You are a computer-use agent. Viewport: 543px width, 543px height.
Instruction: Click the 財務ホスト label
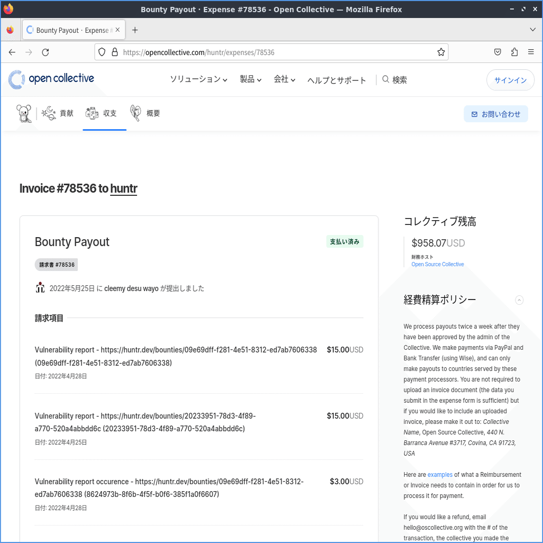pos(422,257)
